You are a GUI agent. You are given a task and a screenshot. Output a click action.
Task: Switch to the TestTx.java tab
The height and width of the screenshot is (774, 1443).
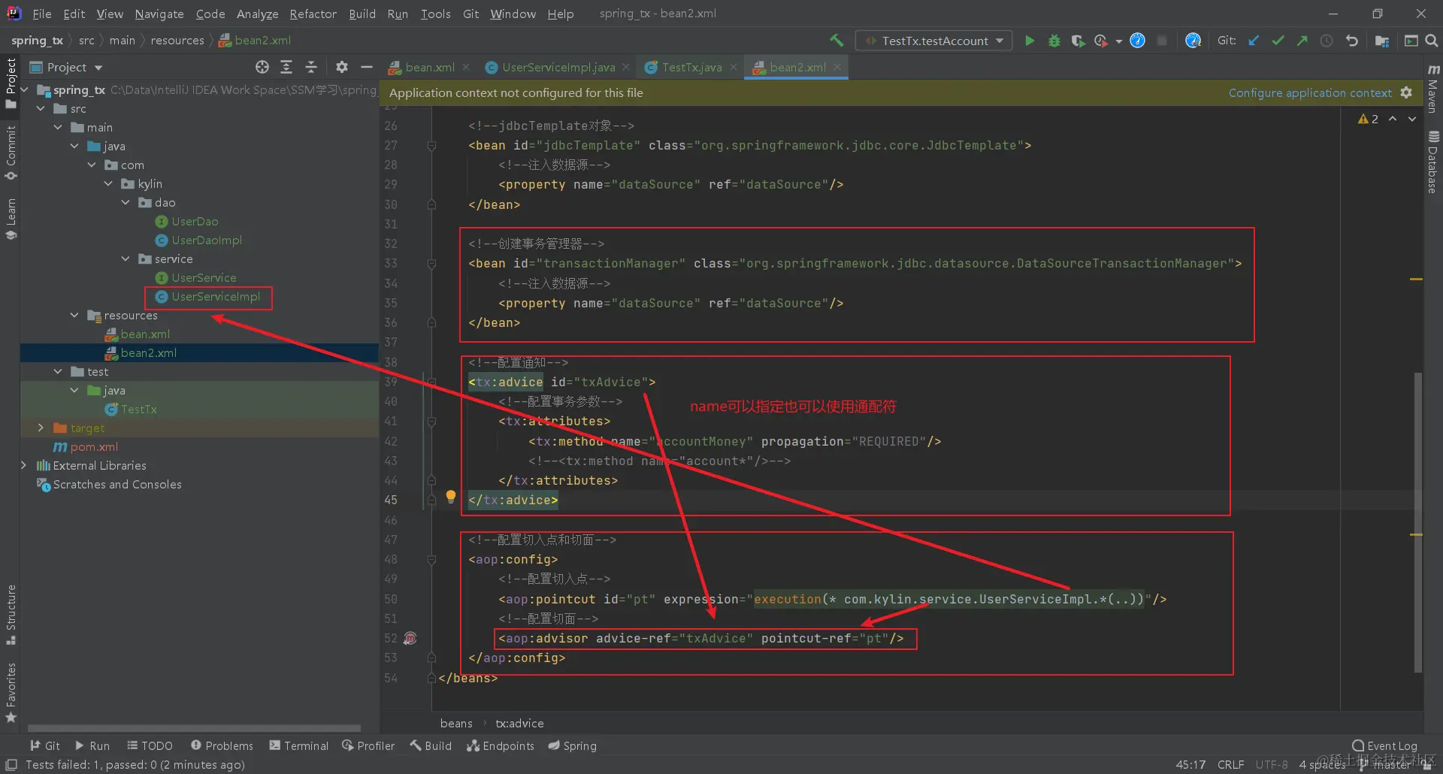(x=691, y=68)
